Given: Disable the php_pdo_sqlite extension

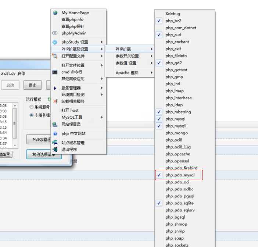Looking at the screenshot, I should [159, 203].
